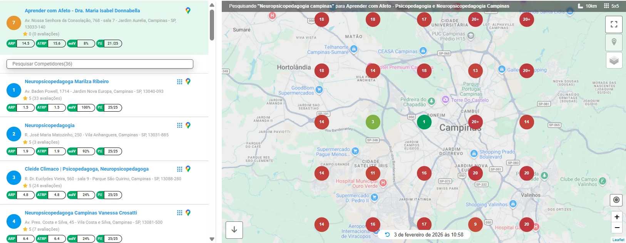Open Google Maps pin for Neuropsicopedagoga Marilza Ribeiro
626x243 pixels.
coord(188,82)
